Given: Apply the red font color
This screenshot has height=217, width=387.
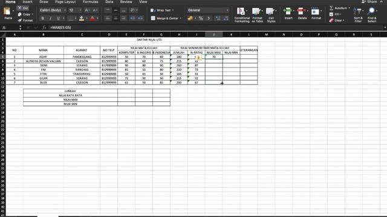Looking at the screenshot, I should [x=93, y=18].
